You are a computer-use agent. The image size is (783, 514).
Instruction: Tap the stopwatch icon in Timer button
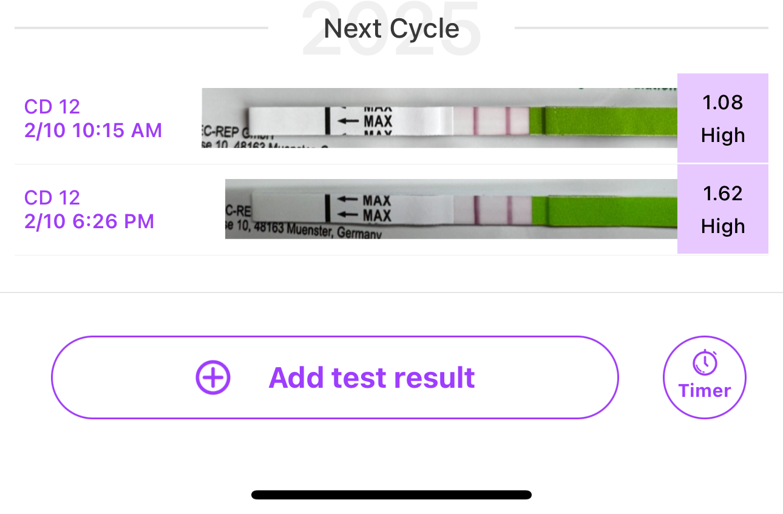[705, 364]
